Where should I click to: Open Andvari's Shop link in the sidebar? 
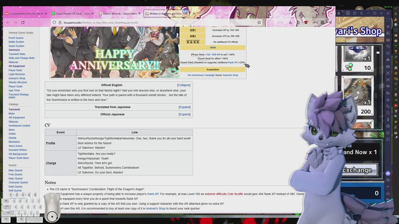[17, 78]
